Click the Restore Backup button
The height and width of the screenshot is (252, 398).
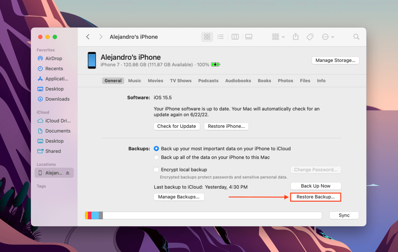tap(316, 197)
